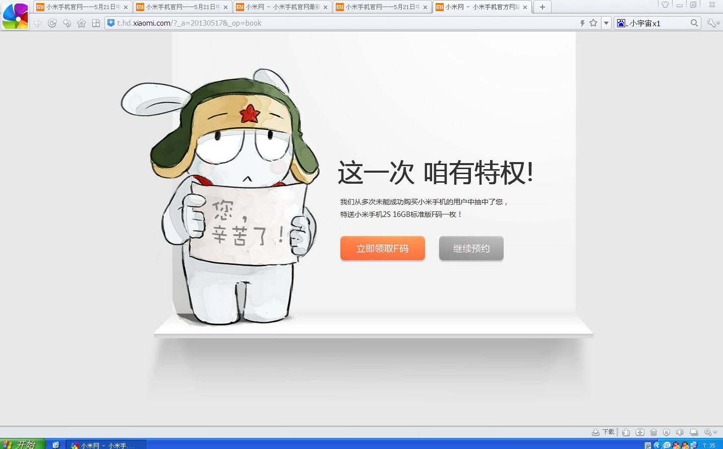The width and height of the screenshot is (723, 449).
Task: Click the site info icon before the URL
Action: pyautogui.click(x=111, y=23)
